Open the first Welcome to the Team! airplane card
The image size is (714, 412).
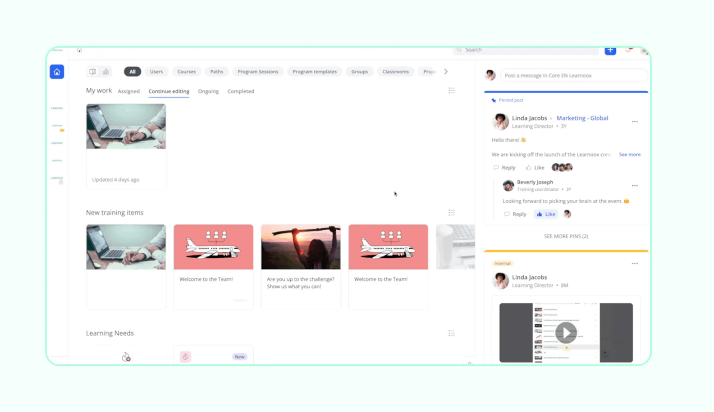coord(214,266)
